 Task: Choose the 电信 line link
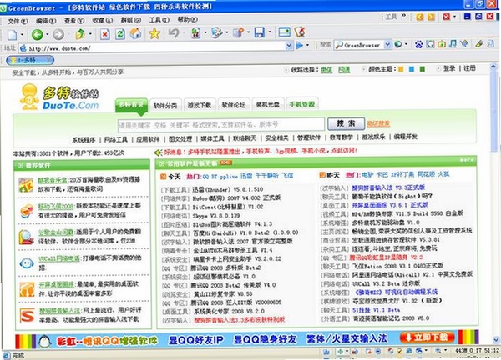point(326,70)
